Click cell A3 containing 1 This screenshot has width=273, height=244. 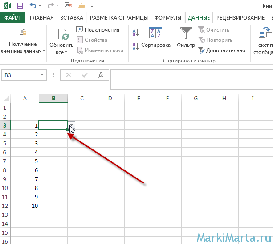(x=25, y=125)
